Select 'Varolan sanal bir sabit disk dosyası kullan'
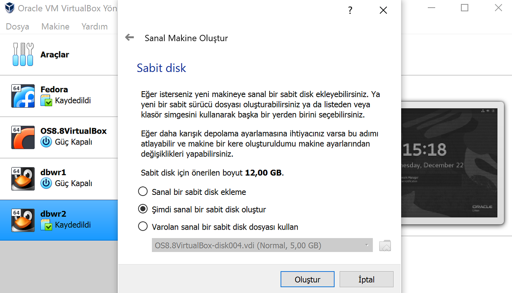Viewport: 512px width, 293px height. pyautogui.click(x=218, y=227)
